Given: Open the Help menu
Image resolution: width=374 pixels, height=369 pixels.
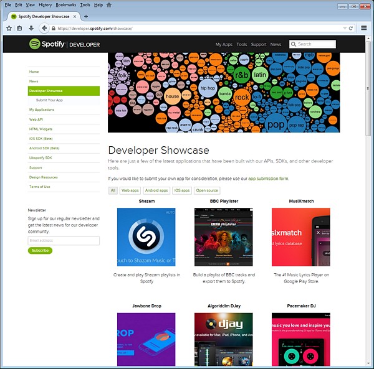Looking at the screenshot, I should pyautogui.click(x=98, y=5).
